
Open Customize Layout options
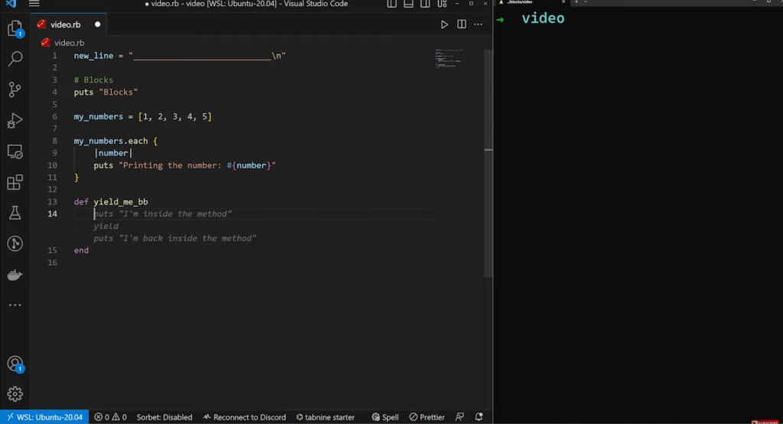(x=442, y=4)
